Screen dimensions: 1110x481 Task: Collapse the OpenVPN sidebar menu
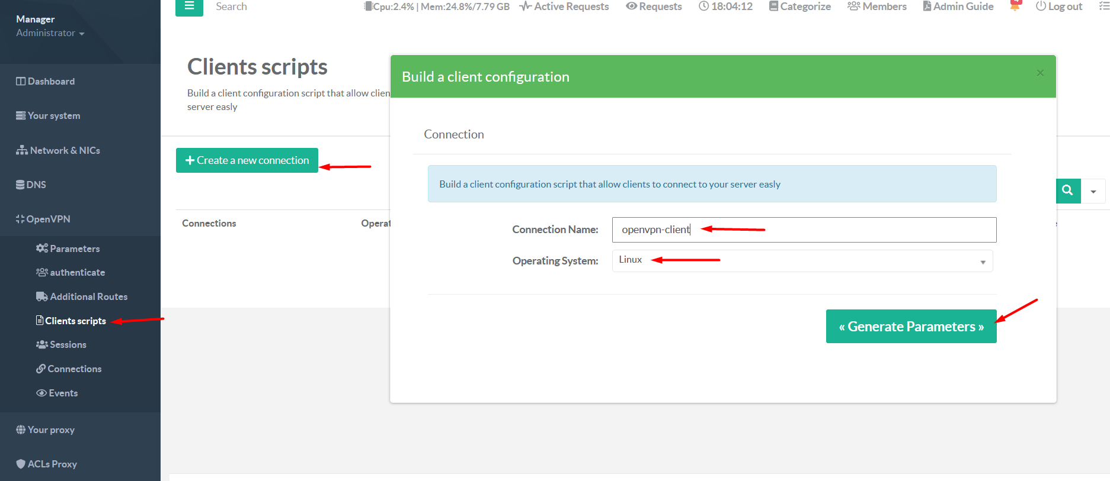43,219
